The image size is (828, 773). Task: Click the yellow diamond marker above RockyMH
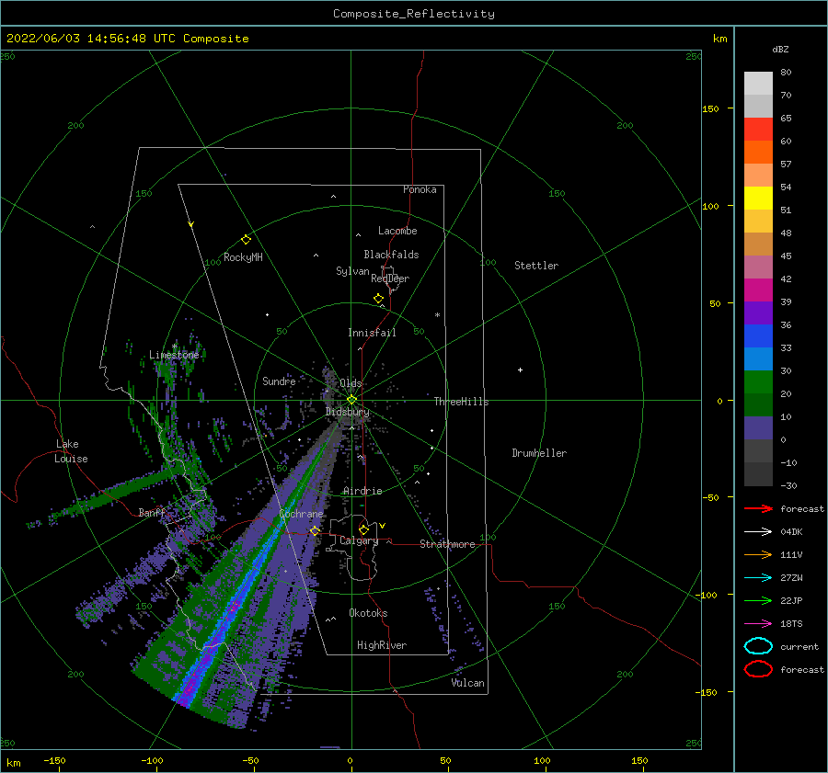(246, 240)
